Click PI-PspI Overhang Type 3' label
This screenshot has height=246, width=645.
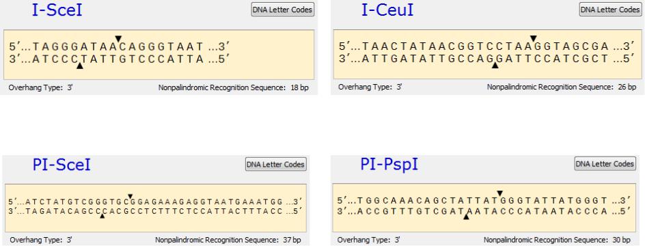(x=368, y=240)
